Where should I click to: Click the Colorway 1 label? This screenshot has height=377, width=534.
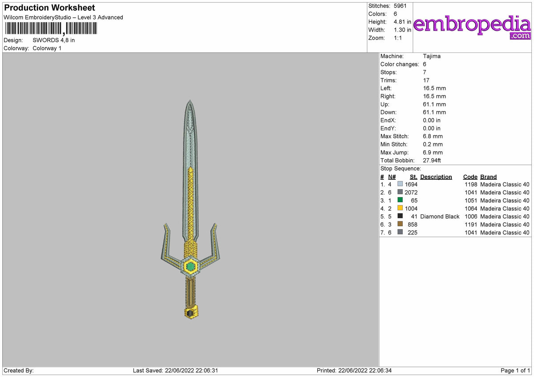click(47, 48)
